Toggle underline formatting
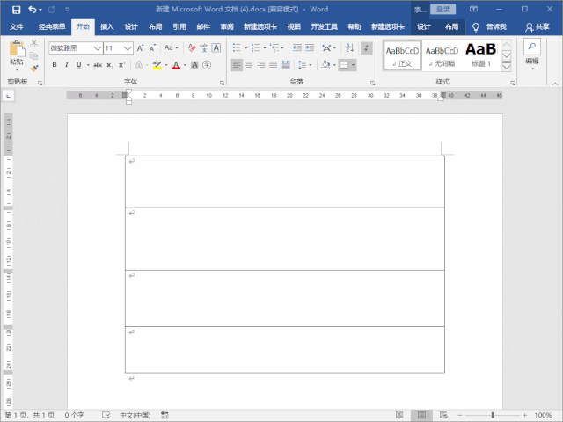 78,65
